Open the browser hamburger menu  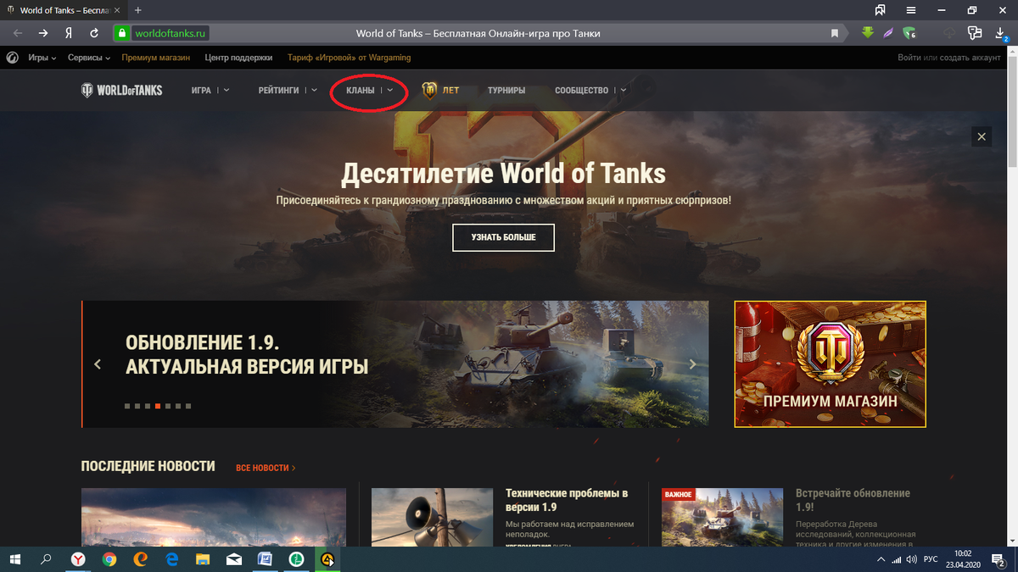point(911,10)
